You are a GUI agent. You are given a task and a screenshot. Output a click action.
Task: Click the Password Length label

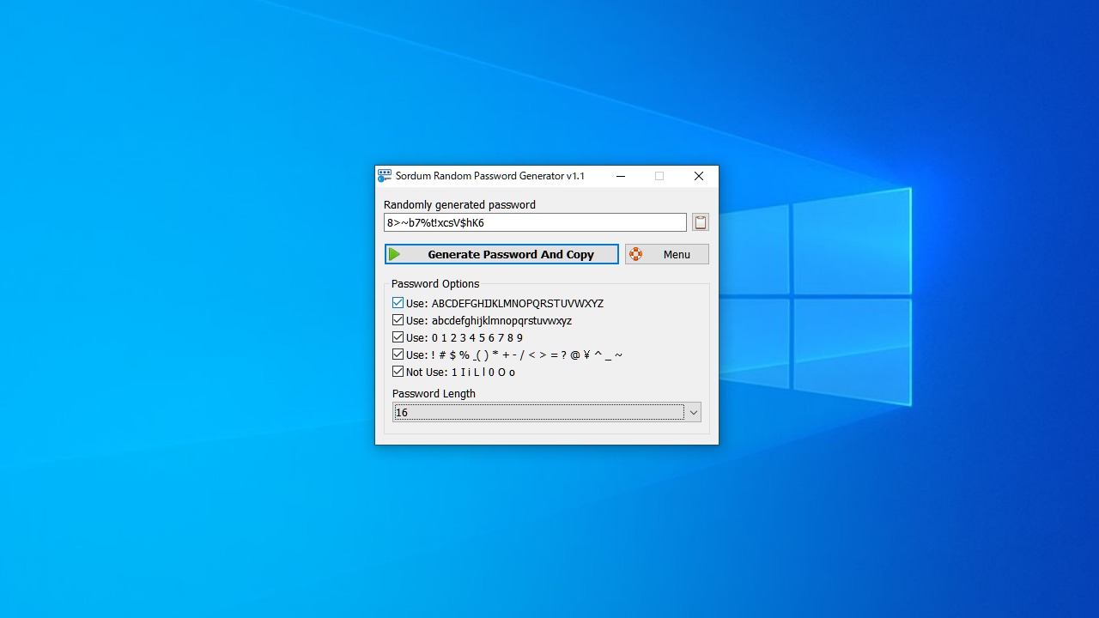(434, 393)
